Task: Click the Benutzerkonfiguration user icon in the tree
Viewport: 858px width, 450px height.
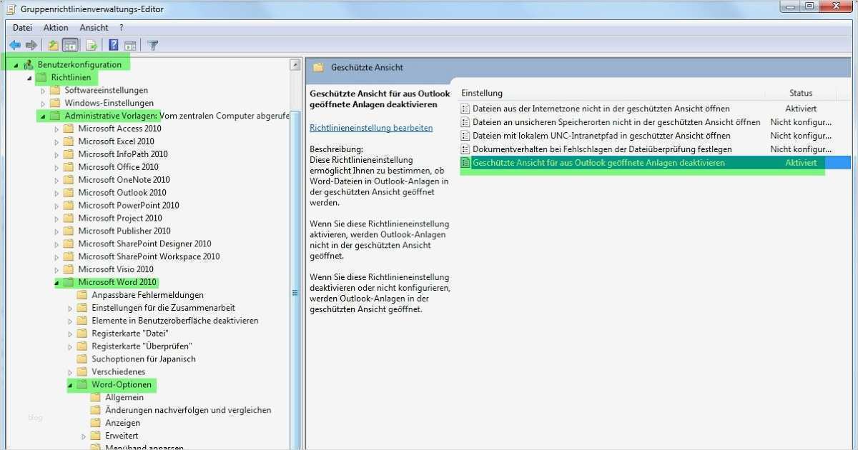Action: tap(29, 64)
